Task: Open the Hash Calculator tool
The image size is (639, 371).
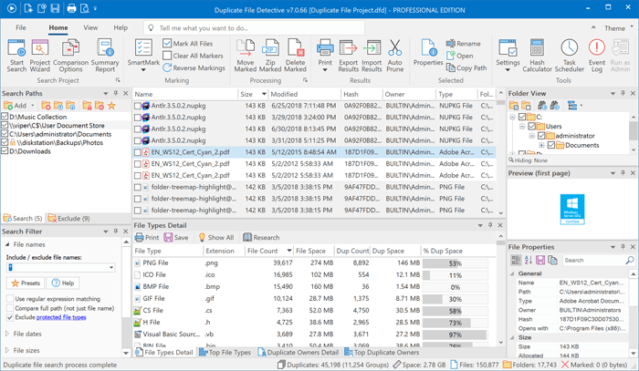Action: 537,53
